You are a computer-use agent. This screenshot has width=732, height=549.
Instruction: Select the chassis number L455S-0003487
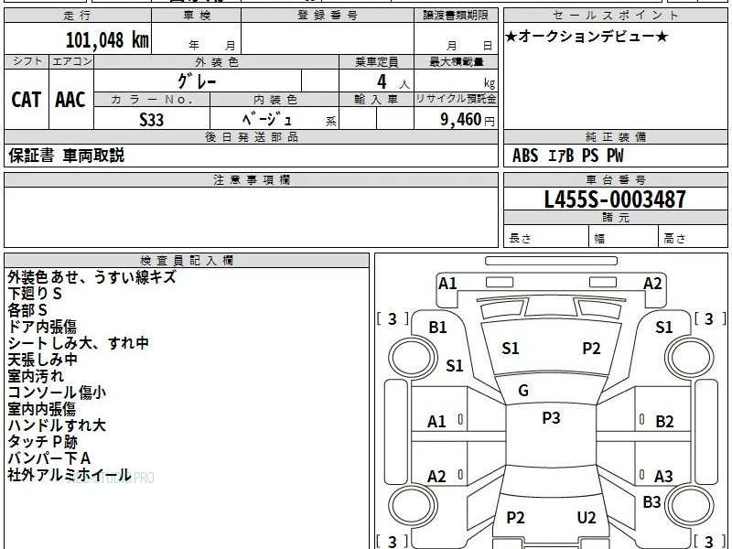pos(615,199)
